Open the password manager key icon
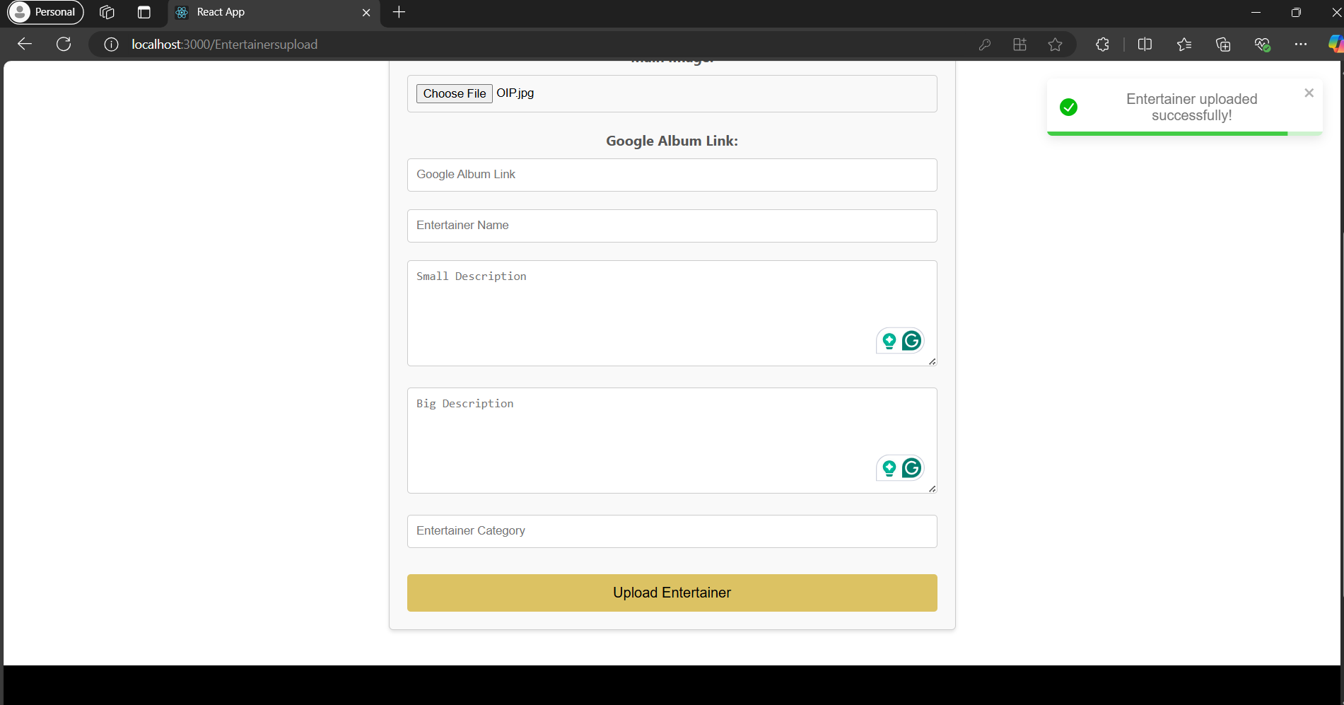The height and width of the screenshot is (705, 1344). click(x=984, y=45)
